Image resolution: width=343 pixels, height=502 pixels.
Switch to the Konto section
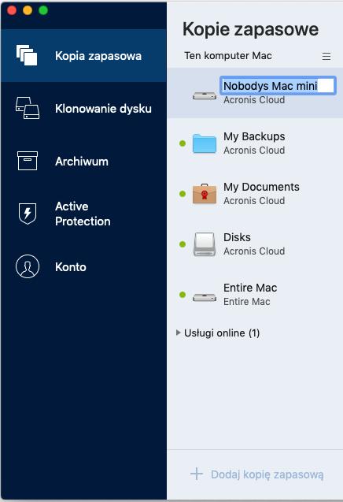click(83, 266)
